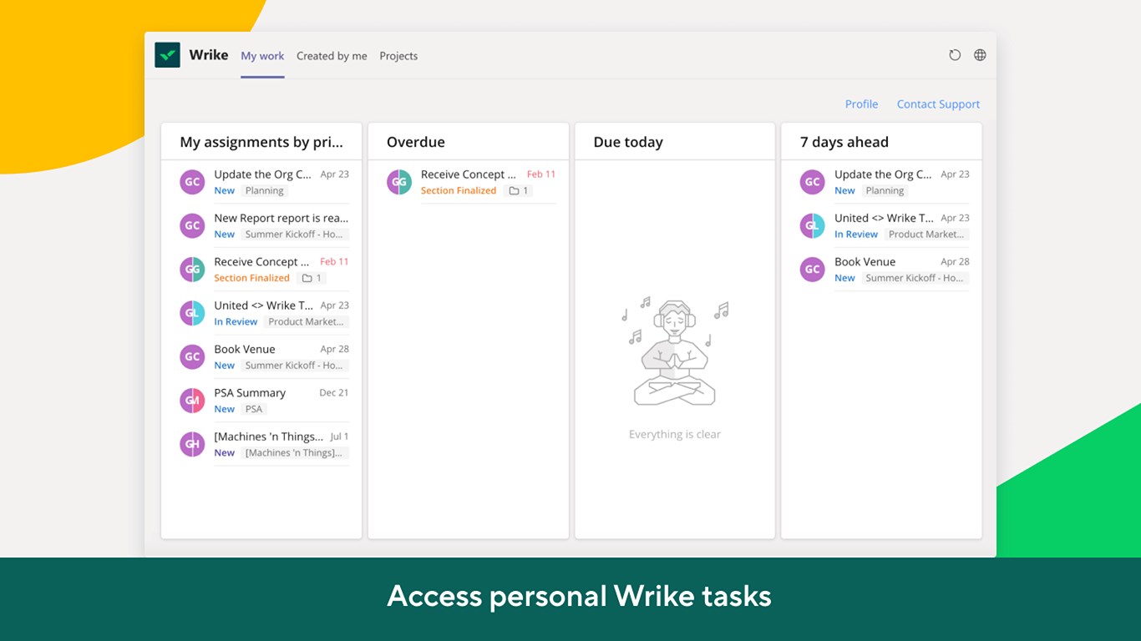Open Book Venue task in 7 days ahead

pyautogui.click(x=865, y=261)
